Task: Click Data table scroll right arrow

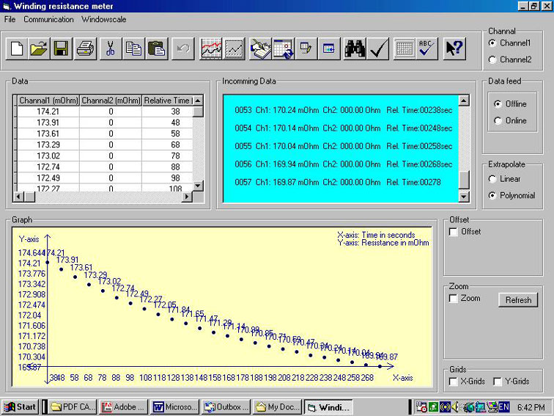Action: (187, 197)
